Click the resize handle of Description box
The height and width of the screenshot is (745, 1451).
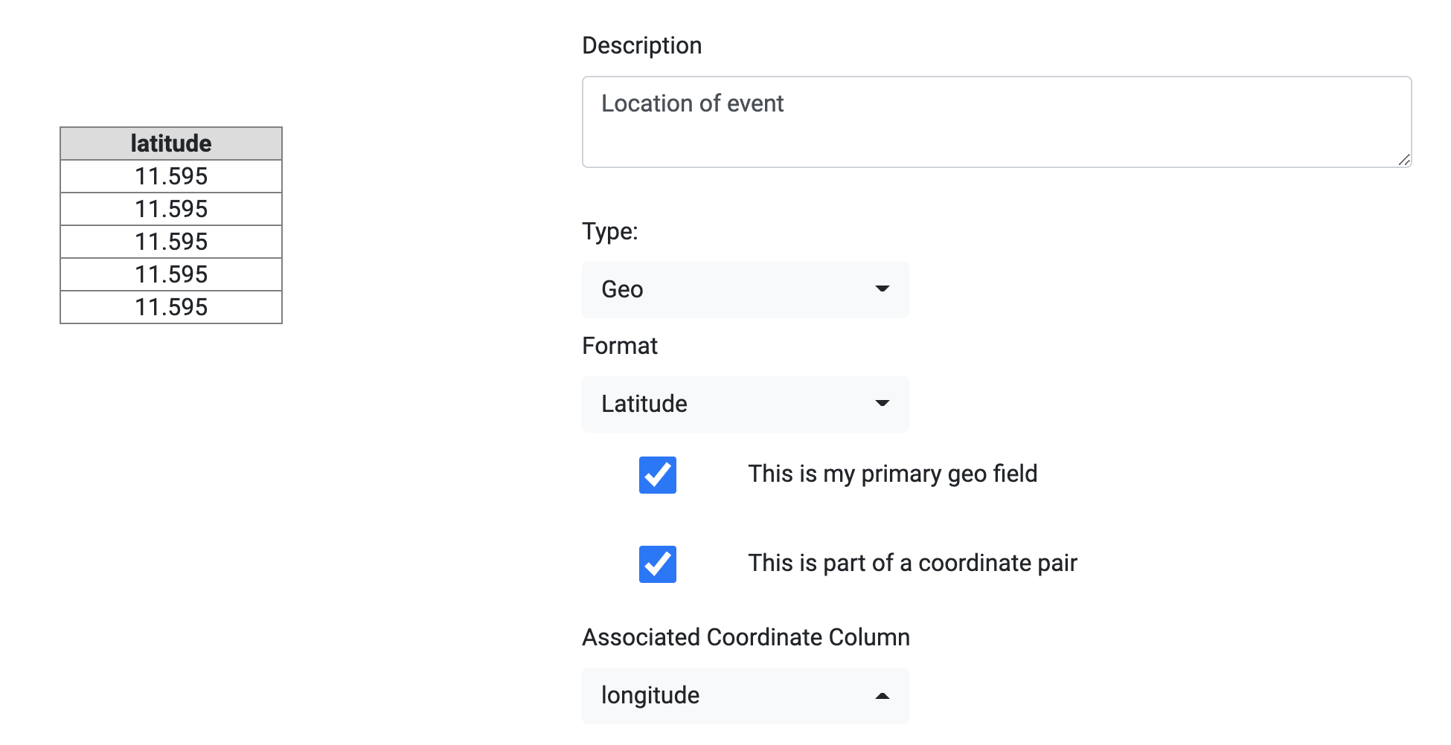(x=1403, y=159)
